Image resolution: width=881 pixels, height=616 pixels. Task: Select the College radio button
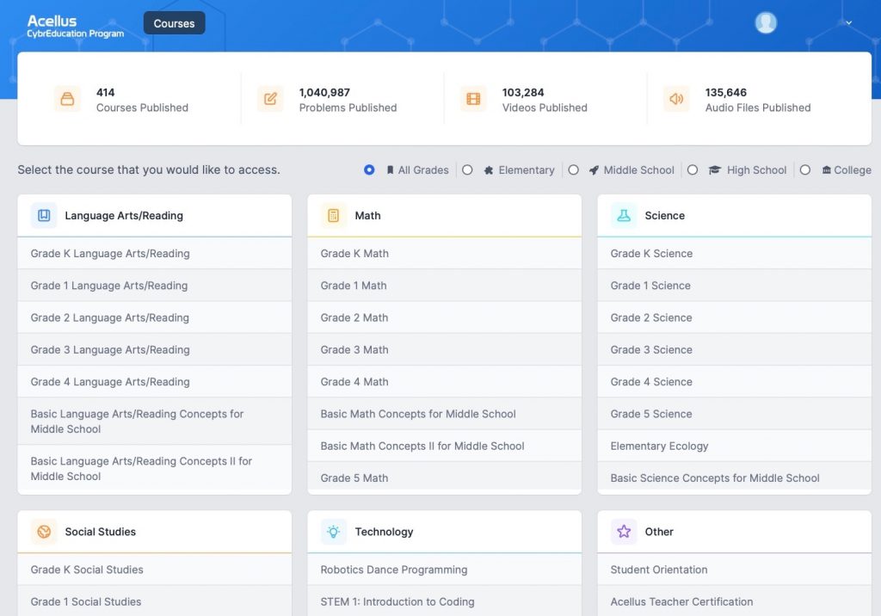[804, 169]
